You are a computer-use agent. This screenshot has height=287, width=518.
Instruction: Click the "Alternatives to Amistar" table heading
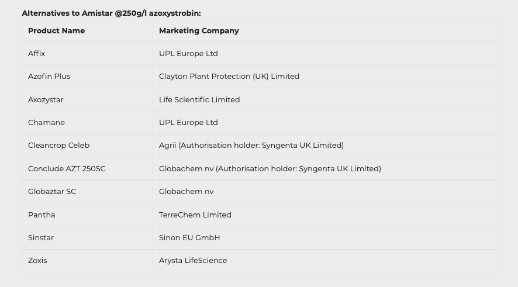click(x=111, y=13)
